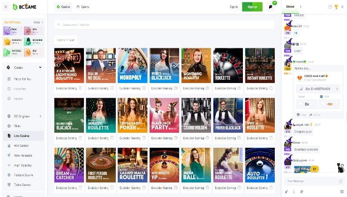This screenshot has height=197, width=347.
Task: Open the Monopoly live game
Action: 133,66
